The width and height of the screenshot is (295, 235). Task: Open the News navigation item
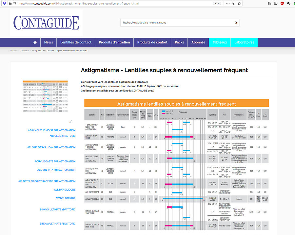click(49, 42)
